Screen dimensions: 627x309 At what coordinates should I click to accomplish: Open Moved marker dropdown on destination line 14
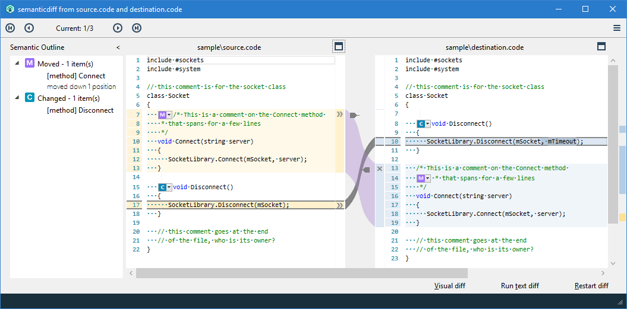point(428,178)
